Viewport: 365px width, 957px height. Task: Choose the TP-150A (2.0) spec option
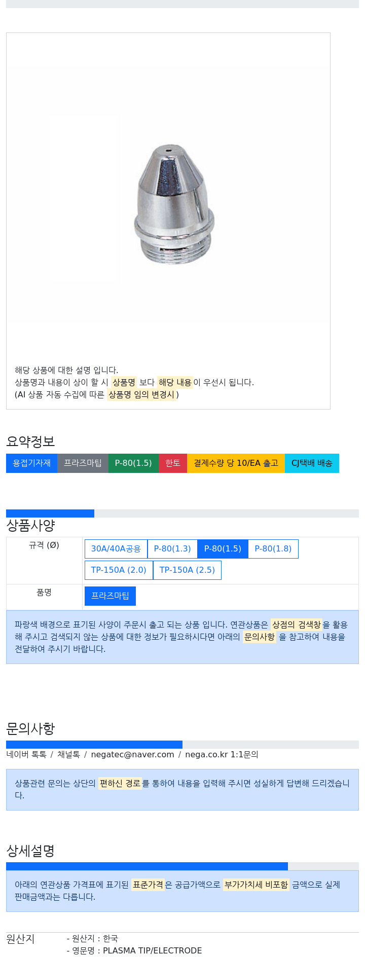[119, 570]
